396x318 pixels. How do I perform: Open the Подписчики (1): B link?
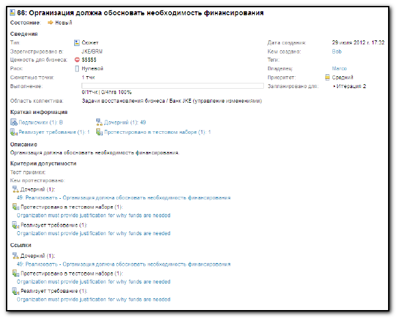pos(40,123)
